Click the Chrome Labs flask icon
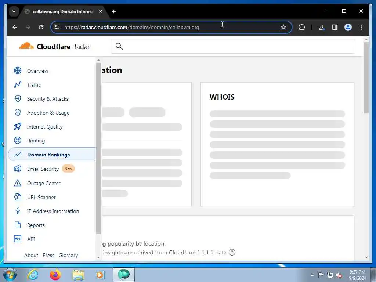Image resolution: width=376 pixels, height=282 pixels. tap(321, 27)
